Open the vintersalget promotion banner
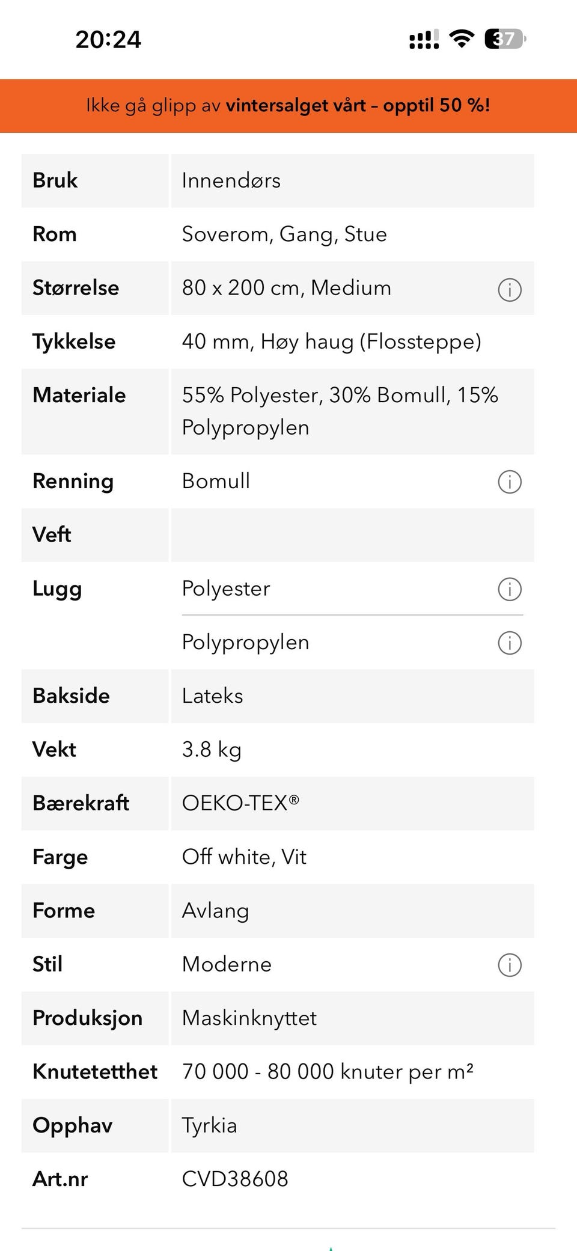This screenshot has height=1251, width=577. pos(288,106)
